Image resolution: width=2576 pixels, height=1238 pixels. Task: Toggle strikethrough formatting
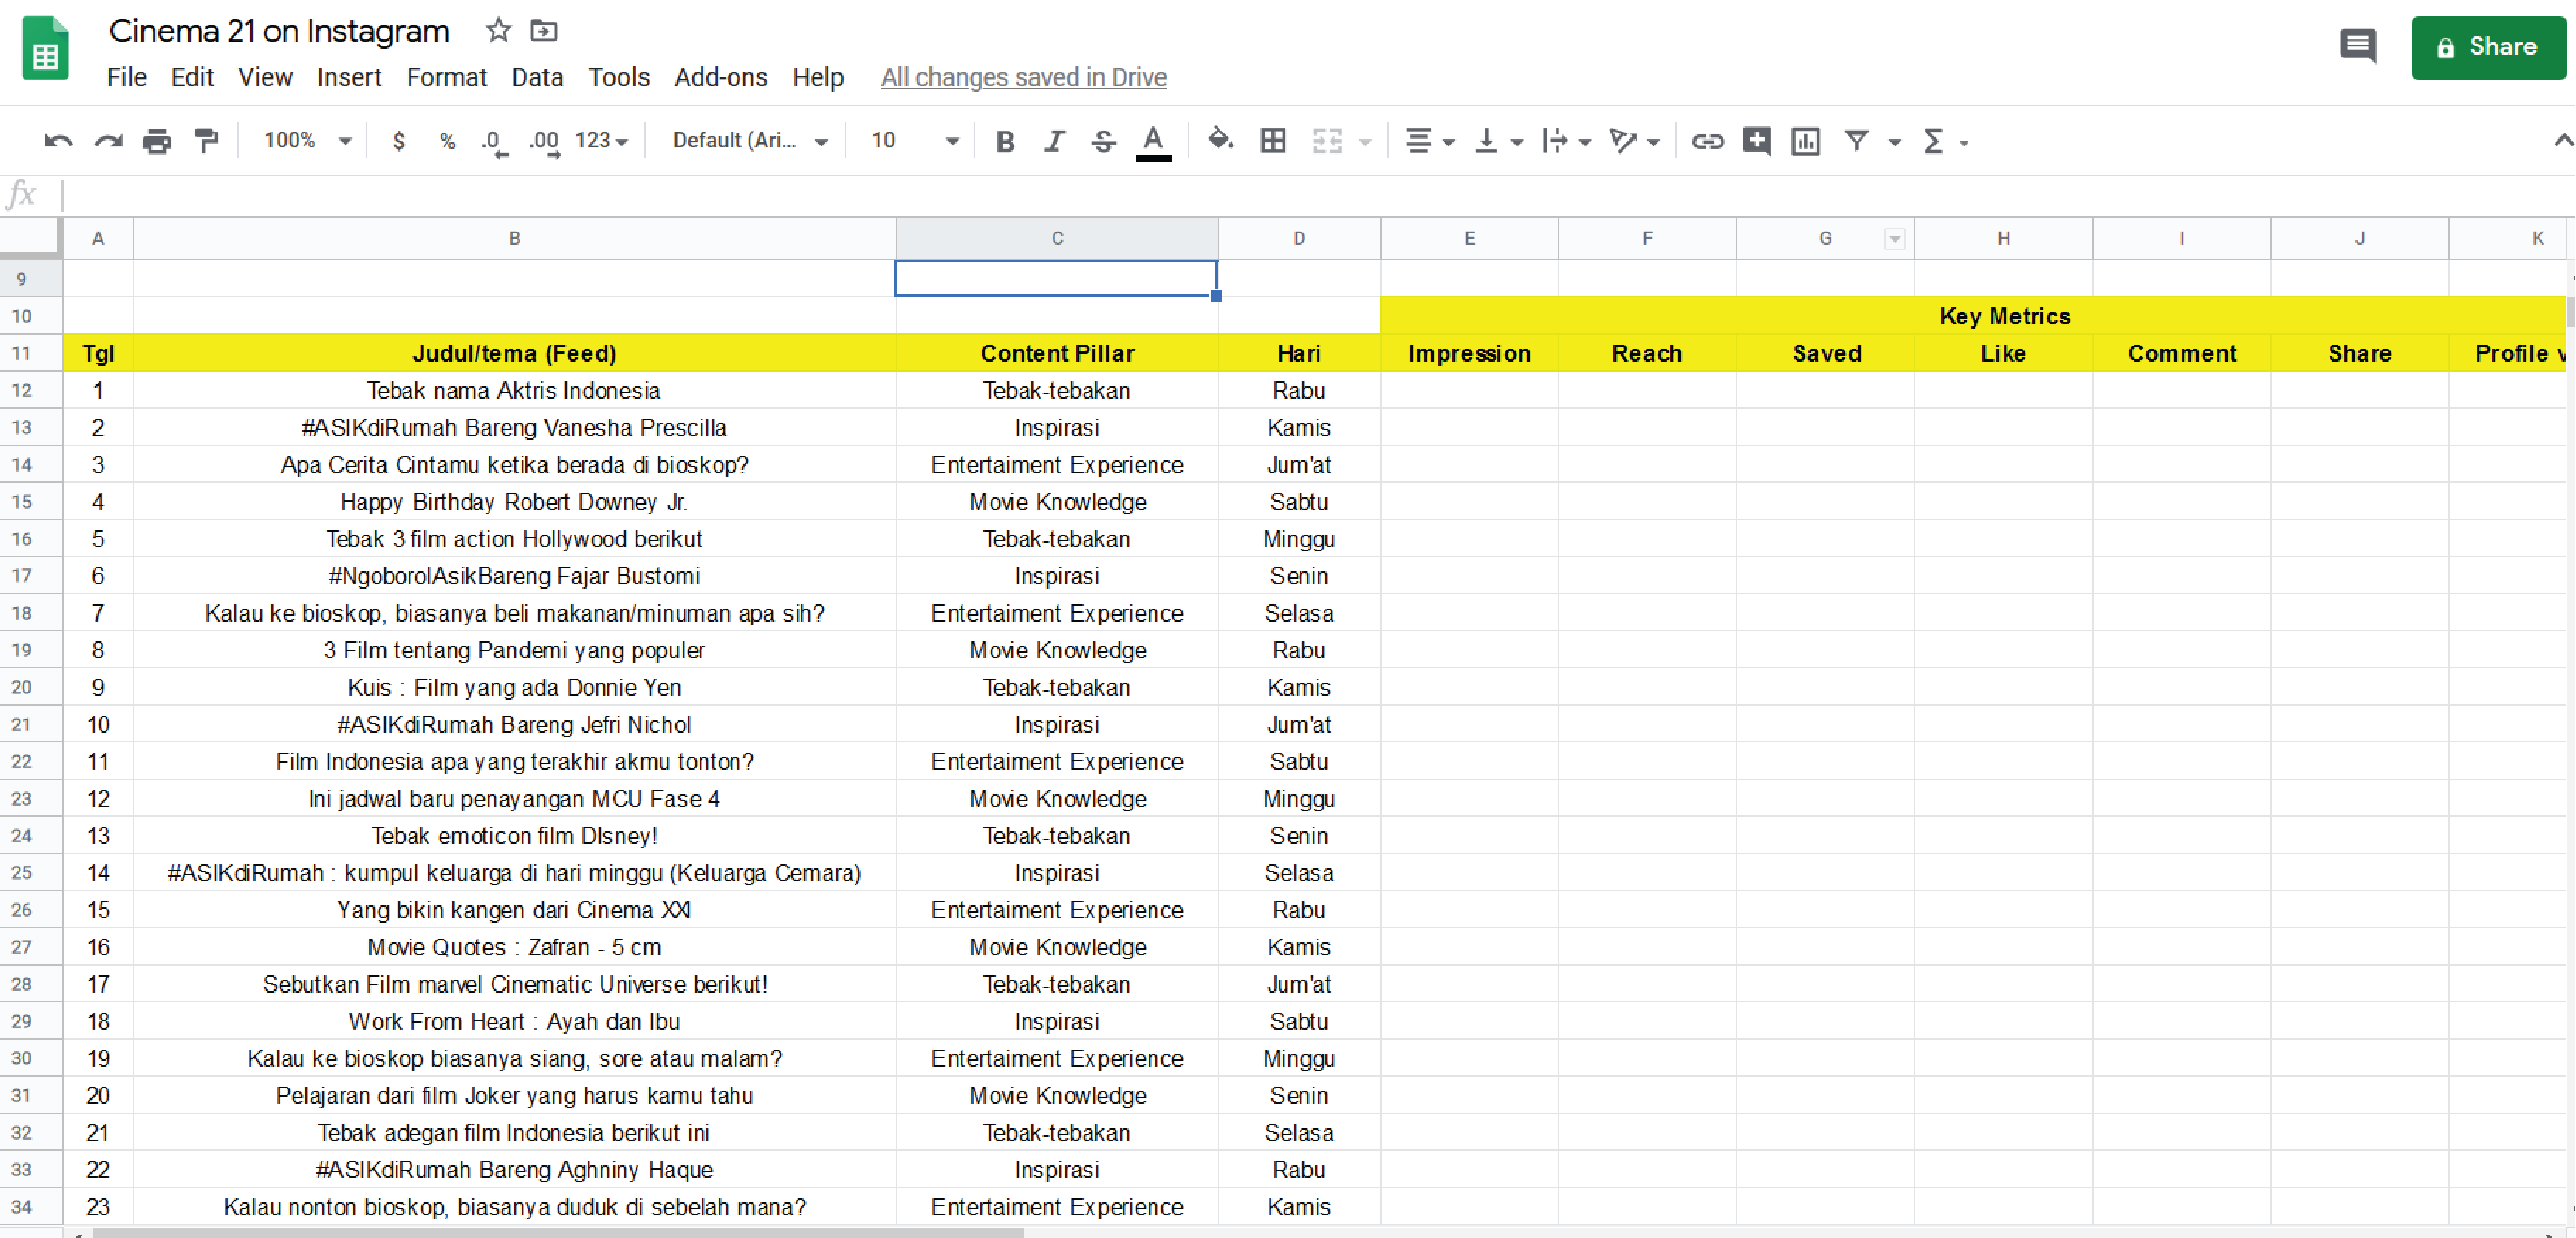(1103, 141)
